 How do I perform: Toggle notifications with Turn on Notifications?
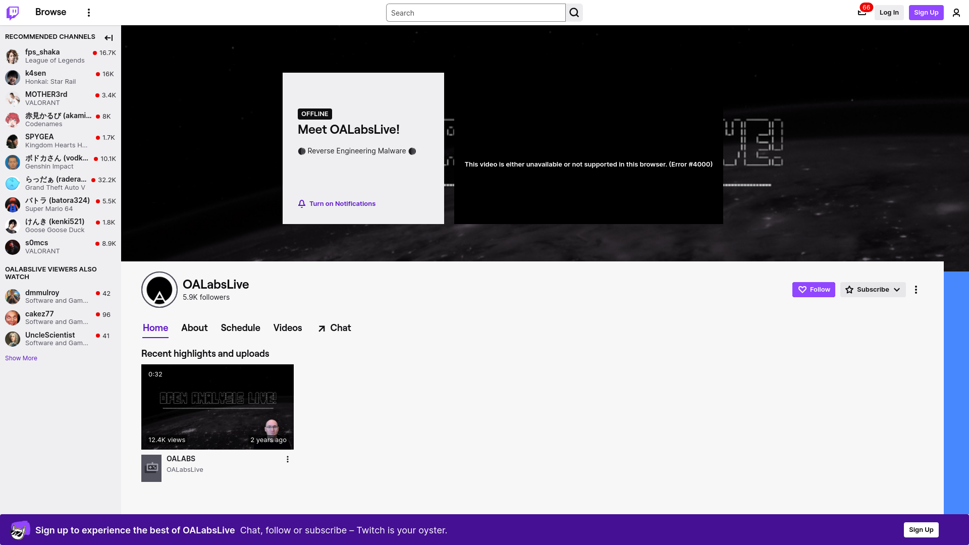tap(336, 204)
